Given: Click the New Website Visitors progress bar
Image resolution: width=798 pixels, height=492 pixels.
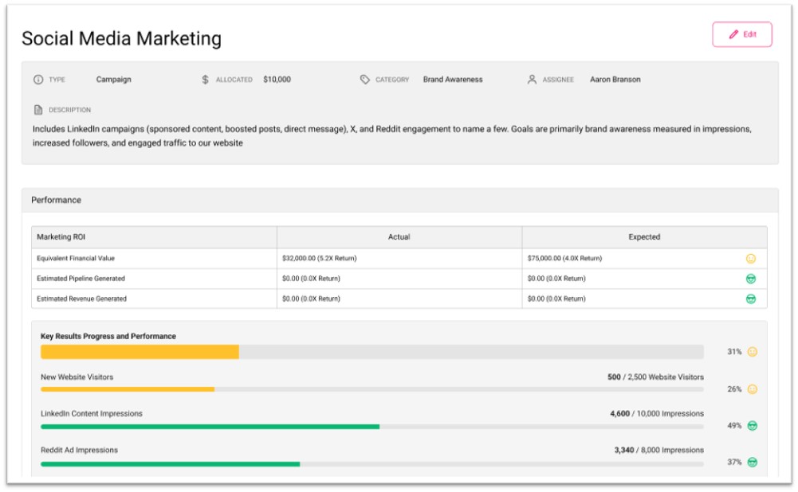Looking at the screenshot, I should [371, 389].
